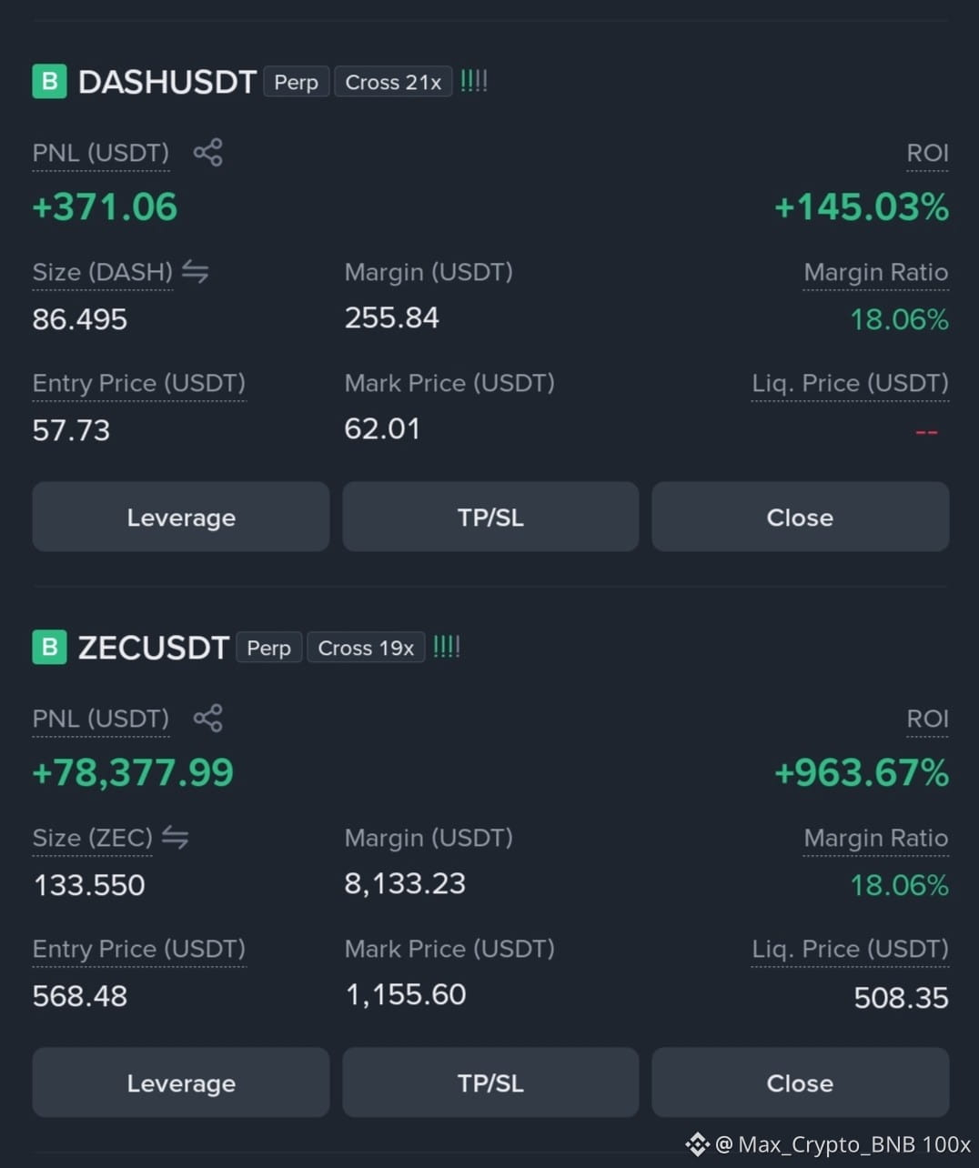Share the ZECUSDT PNL via share icon
This screenshot has height=1168, width=979.
point(207,718)
